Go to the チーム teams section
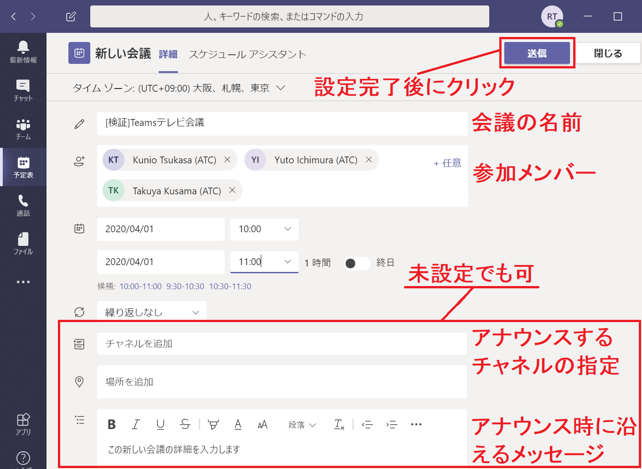The height and width of the screenshot is (469, 642). point(23,129)
